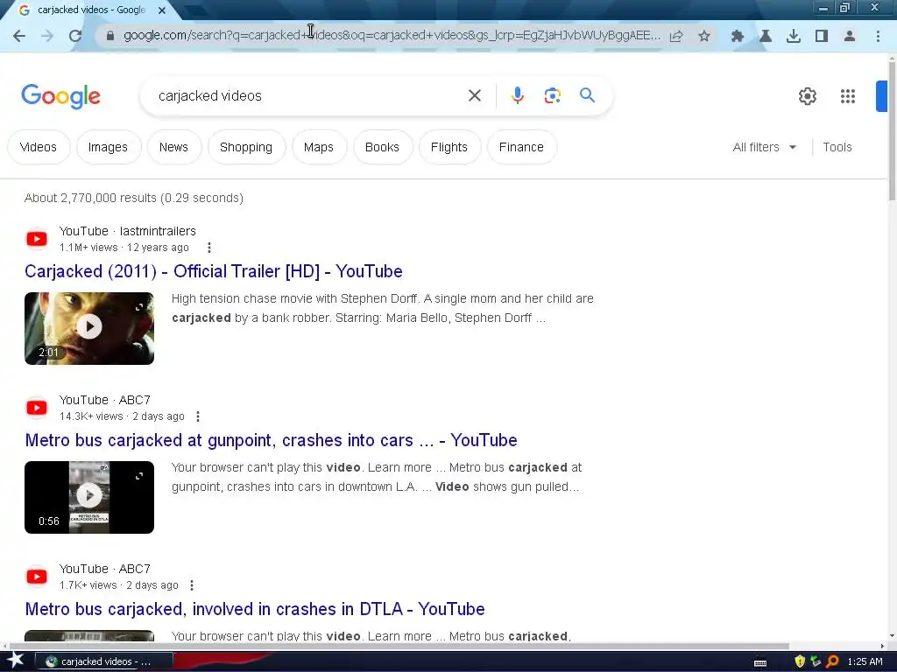
Task: Play the 2:01 Carjacked trailer thumbnail
Action: point(89,328)
